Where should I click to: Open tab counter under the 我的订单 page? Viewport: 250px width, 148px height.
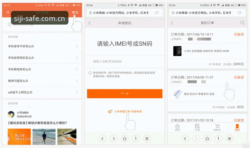[218, 139]
